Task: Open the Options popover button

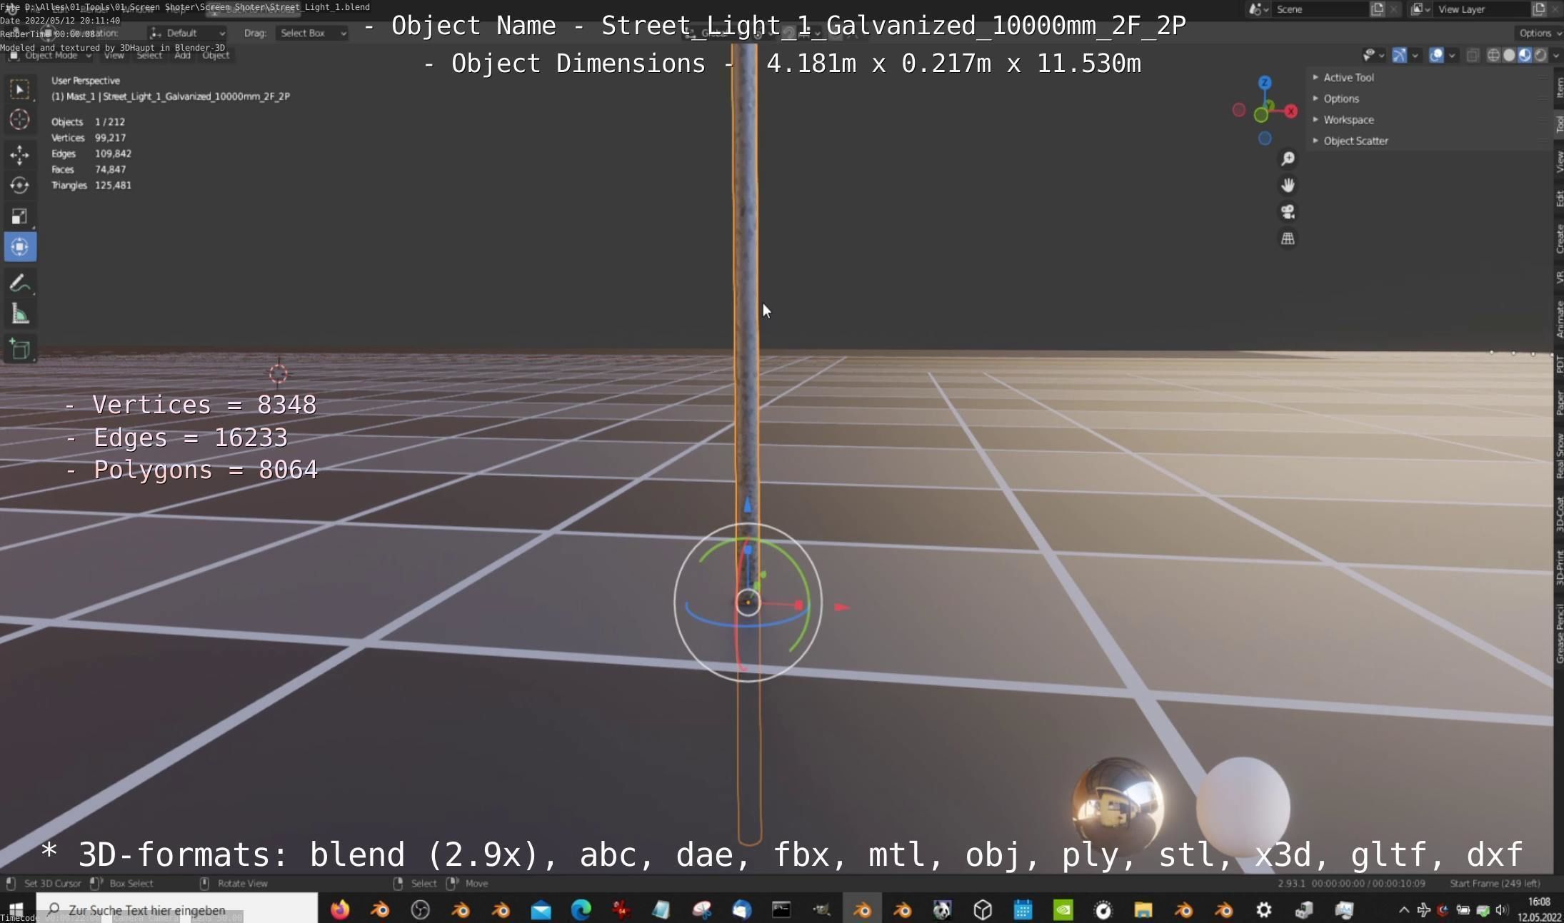Action: (1539, 34)
